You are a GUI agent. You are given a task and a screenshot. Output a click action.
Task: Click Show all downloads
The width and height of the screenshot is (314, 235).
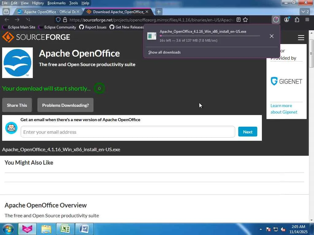164,52
